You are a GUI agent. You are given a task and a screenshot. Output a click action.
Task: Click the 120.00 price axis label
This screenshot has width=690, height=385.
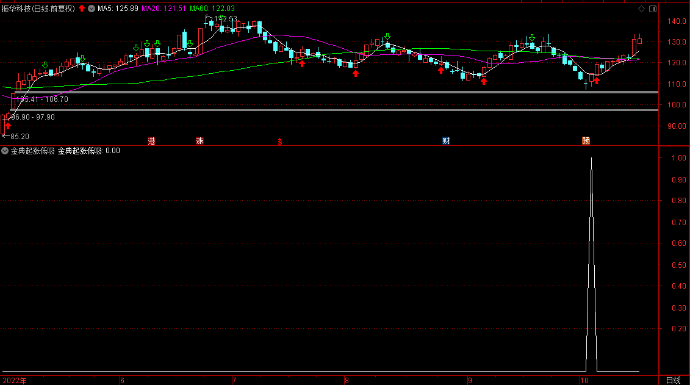(677, 63)
